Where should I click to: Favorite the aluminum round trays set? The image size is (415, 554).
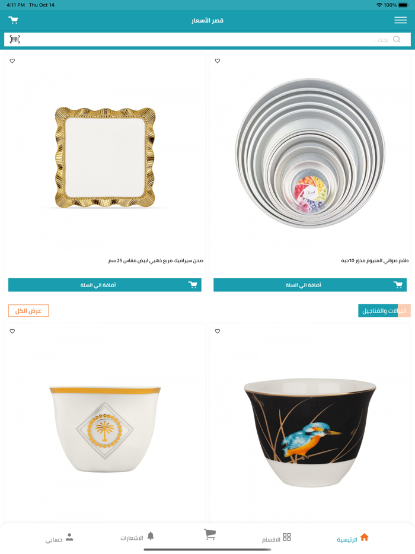pyautogui.click(x=218, y=61)
